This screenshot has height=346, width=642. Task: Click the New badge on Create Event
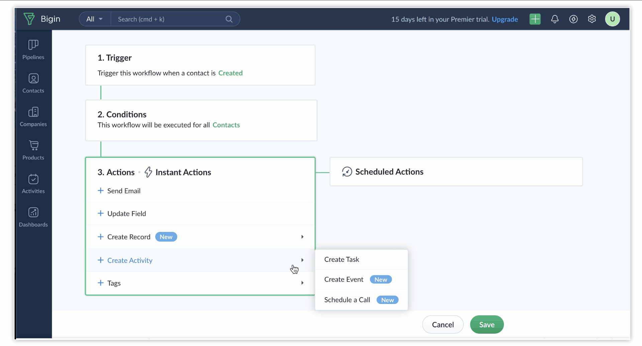coord(381,279)
